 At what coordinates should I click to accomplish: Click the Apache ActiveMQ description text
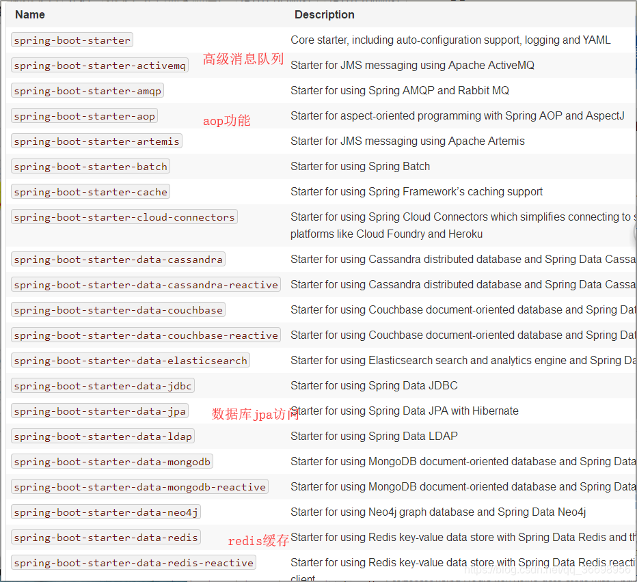tap(412, 65)
